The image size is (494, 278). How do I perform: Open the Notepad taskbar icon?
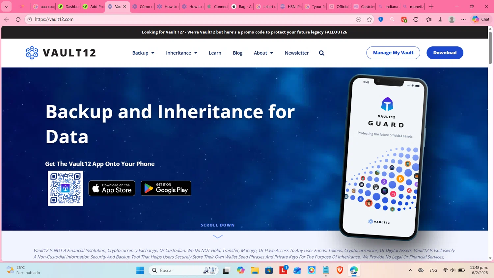(326, 270)
